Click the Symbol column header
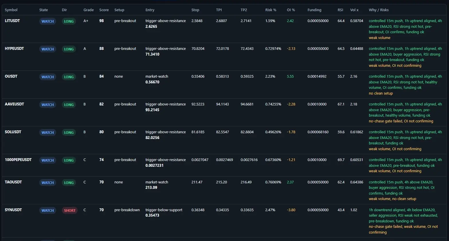 click(x=11, y=10)
